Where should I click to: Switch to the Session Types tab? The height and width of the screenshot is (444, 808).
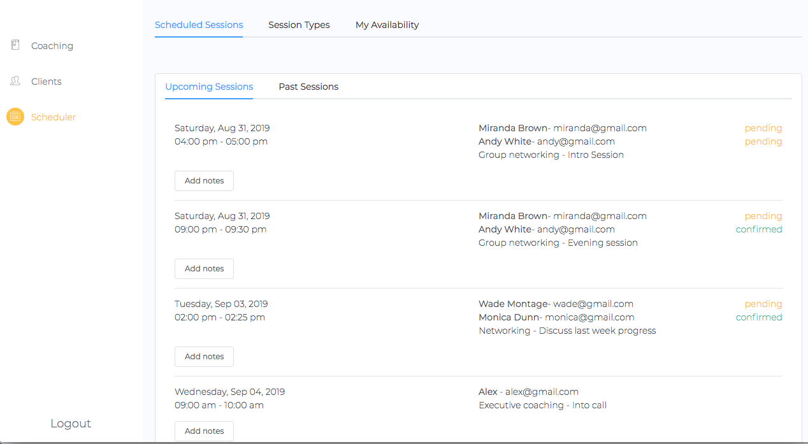299,25
